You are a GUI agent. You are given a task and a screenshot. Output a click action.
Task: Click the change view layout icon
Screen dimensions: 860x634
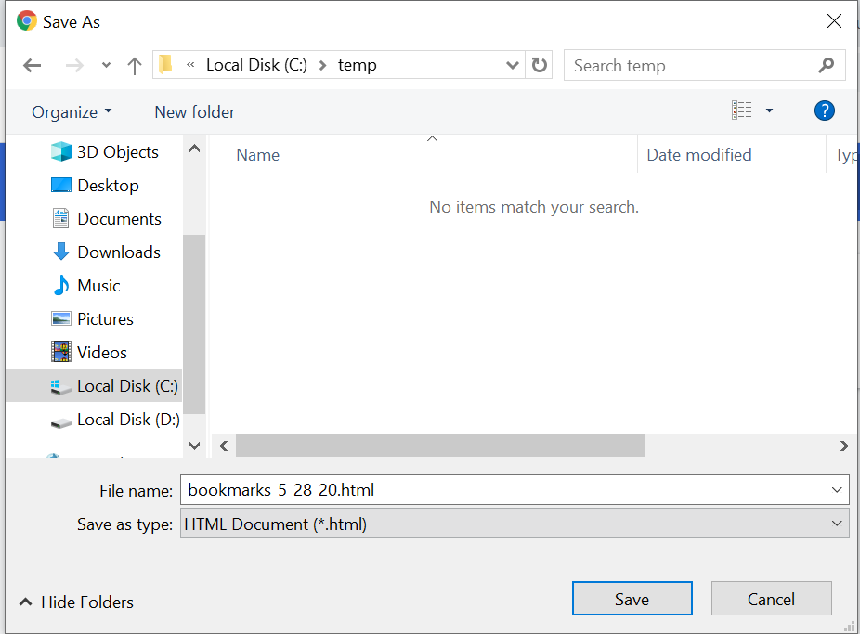coord(742,111)
